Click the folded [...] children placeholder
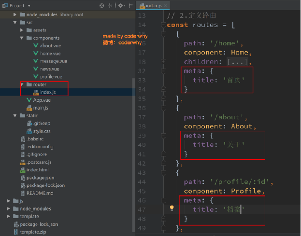The image size is (301, 236). (x=237, y=62)
